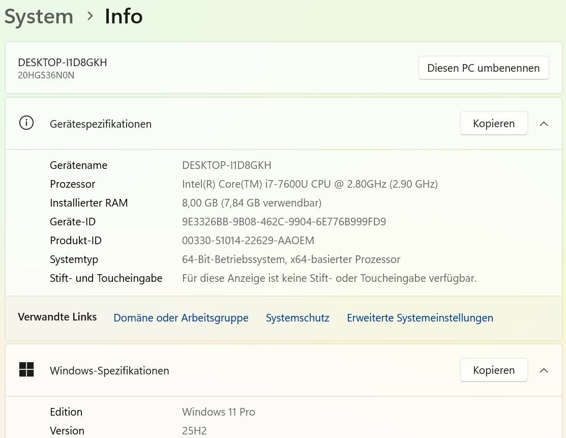Go back to System in breadcrumb
This screenshot has height=438, width=566.
tap(39, 16)
